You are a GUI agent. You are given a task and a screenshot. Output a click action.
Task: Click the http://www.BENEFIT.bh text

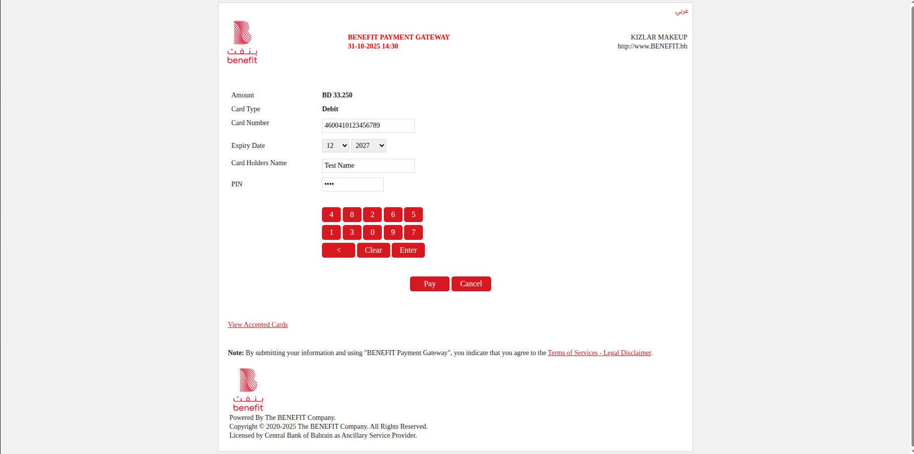652,46
